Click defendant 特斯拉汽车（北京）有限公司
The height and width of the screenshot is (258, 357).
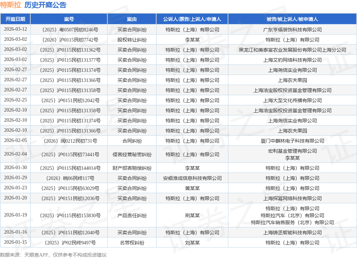(x=293, y=216)
